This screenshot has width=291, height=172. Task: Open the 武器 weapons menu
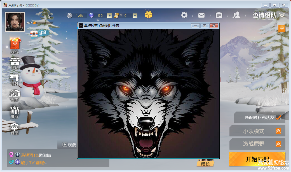pos(15,80)
